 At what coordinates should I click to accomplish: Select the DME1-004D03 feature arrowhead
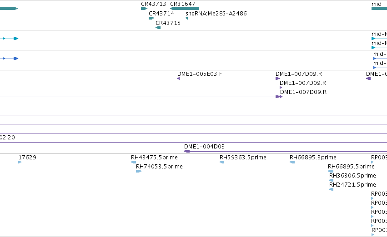pyautogui.click(x=187, y=151)
